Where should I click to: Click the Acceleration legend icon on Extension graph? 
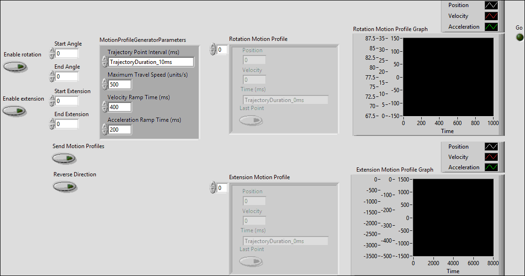coord(491,167)
